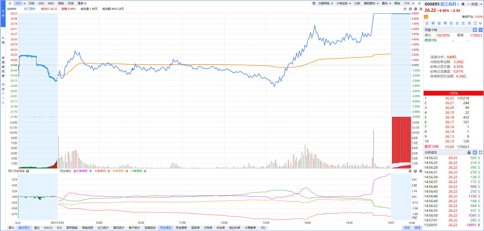Close the 资金博弈 indicator panel
The width and height of the screenshot is (484, 231).
pyautogui.click(x=421, y=171)
